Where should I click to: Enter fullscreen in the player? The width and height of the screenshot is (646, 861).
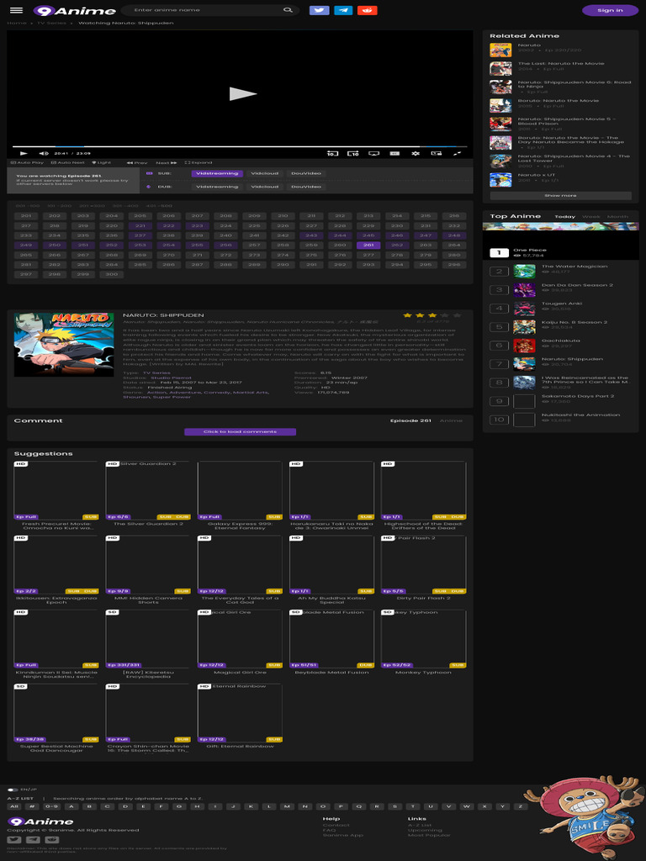[x=457, y=154]
